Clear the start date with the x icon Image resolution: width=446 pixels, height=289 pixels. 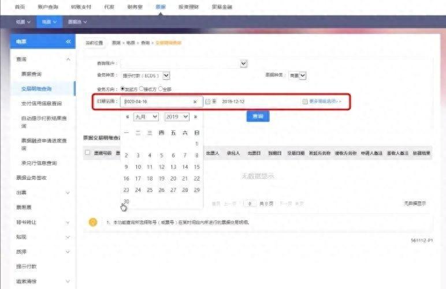(x=195, y=102)
